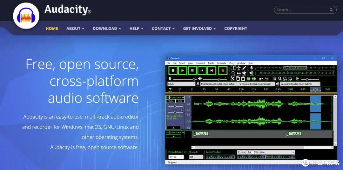This screenshot has width=343, height=170.
Task: Click the Skip to Start button
Action: click(x=202, y=70)
